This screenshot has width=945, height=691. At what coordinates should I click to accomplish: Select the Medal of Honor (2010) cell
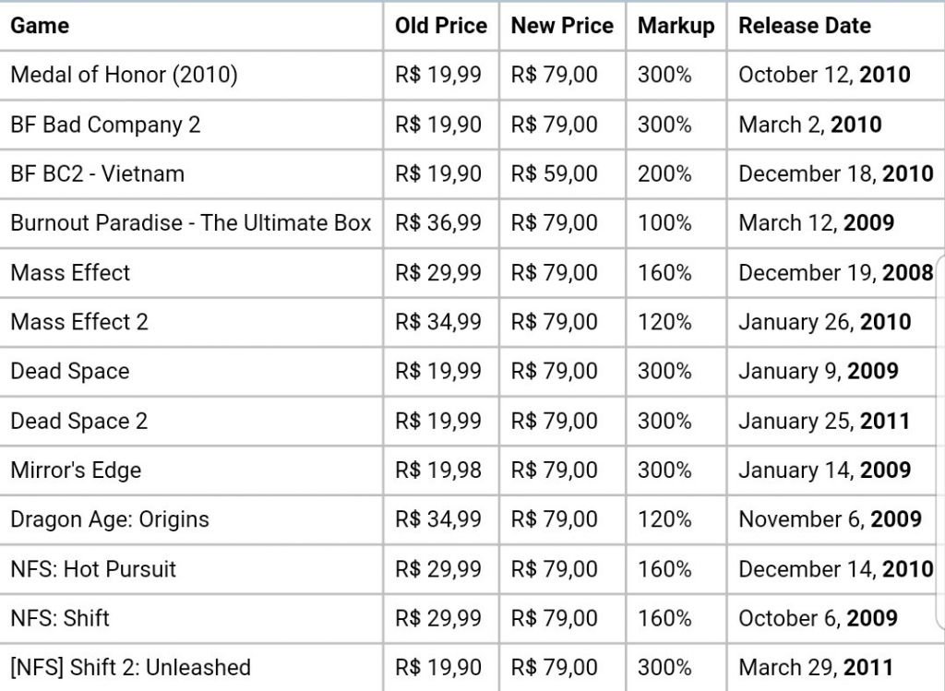click(191, 76)
